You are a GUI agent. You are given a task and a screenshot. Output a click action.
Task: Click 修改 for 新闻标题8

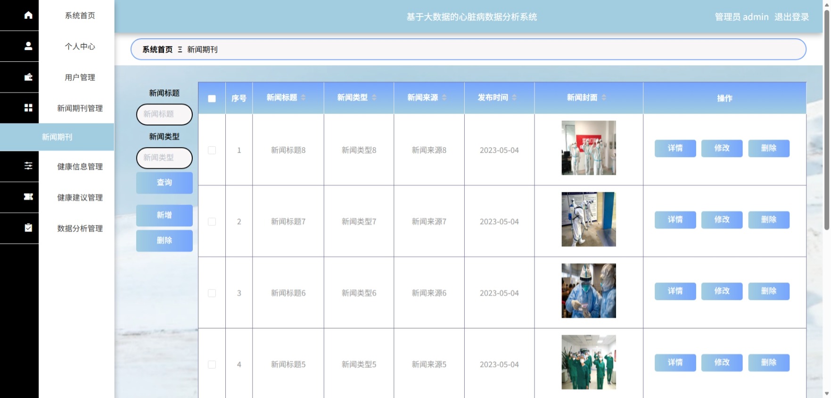pyautogui.click(x=722, y=148)
